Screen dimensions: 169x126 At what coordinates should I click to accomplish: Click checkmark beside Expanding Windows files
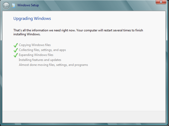click(x=16, y=55)
